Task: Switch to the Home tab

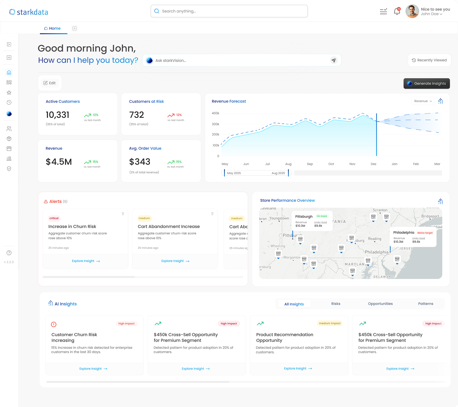Action: pos(52,28)
